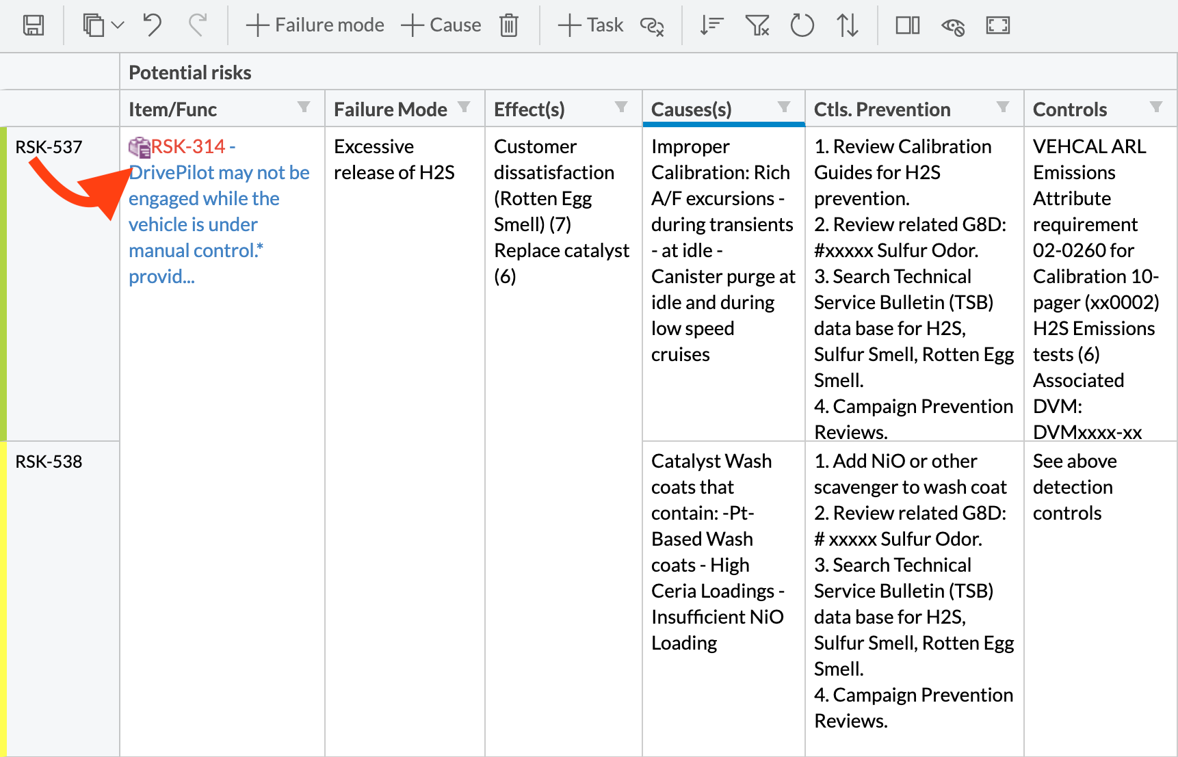Open Failure Mode column filter
The image size is (1178, 757).
[464, 107]
